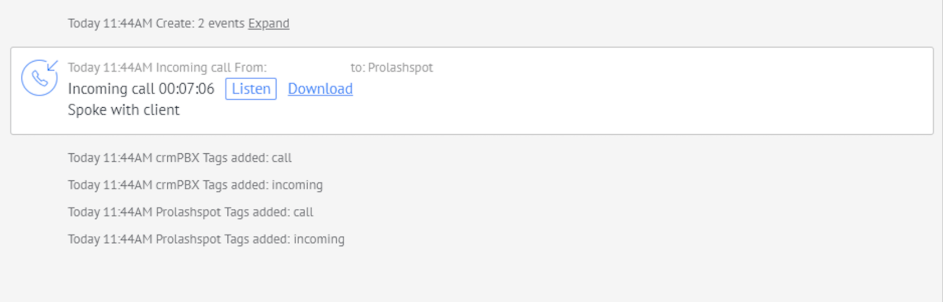Image resolution: width=943 pixels, height=302 pixels.
Task: Click "Prolashspot" in the last tags entry
Action: click(188, 239)
